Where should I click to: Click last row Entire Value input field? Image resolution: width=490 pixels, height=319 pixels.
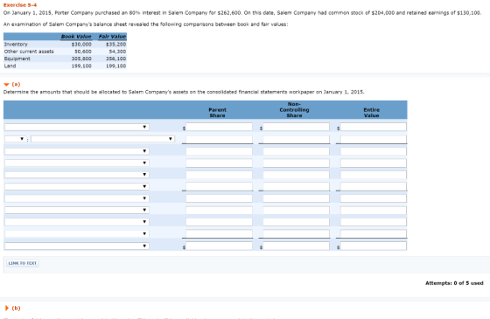[374, 246]
